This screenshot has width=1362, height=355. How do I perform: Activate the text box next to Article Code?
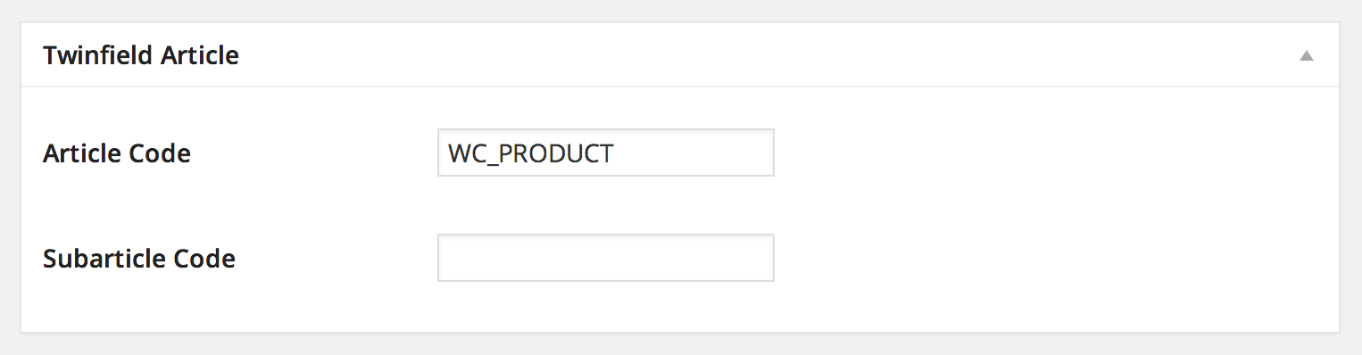pos(606,153)
